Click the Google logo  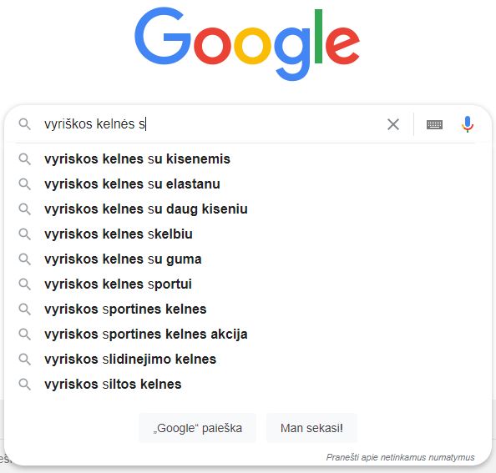[247, 43]
